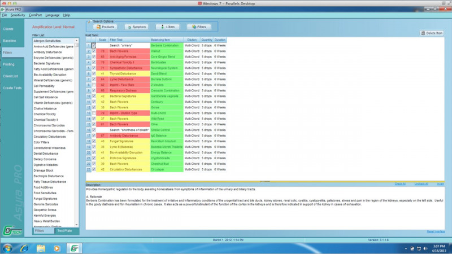Select Bacterial Signatures in Filter List
The width and height of the screenshot is (452, 254).
tap(54, 63)
